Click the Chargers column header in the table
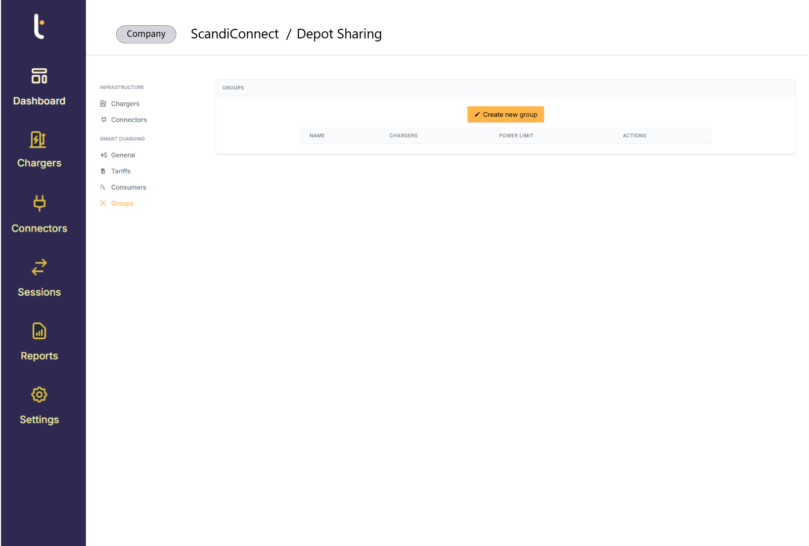 tap(403, 136)
